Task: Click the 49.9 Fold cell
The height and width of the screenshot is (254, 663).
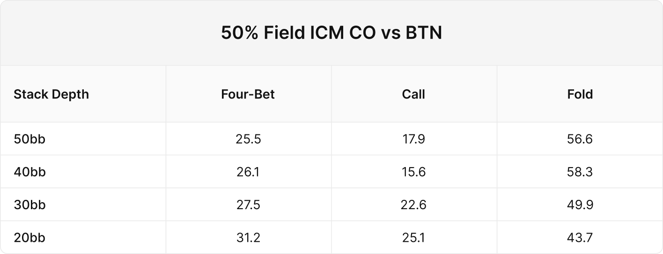Action: coord(580,205)
